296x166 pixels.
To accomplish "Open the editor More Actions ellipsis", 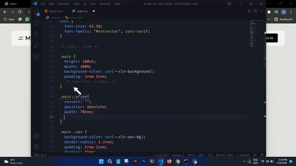I will pyautogui.click(x=261, y=11).
